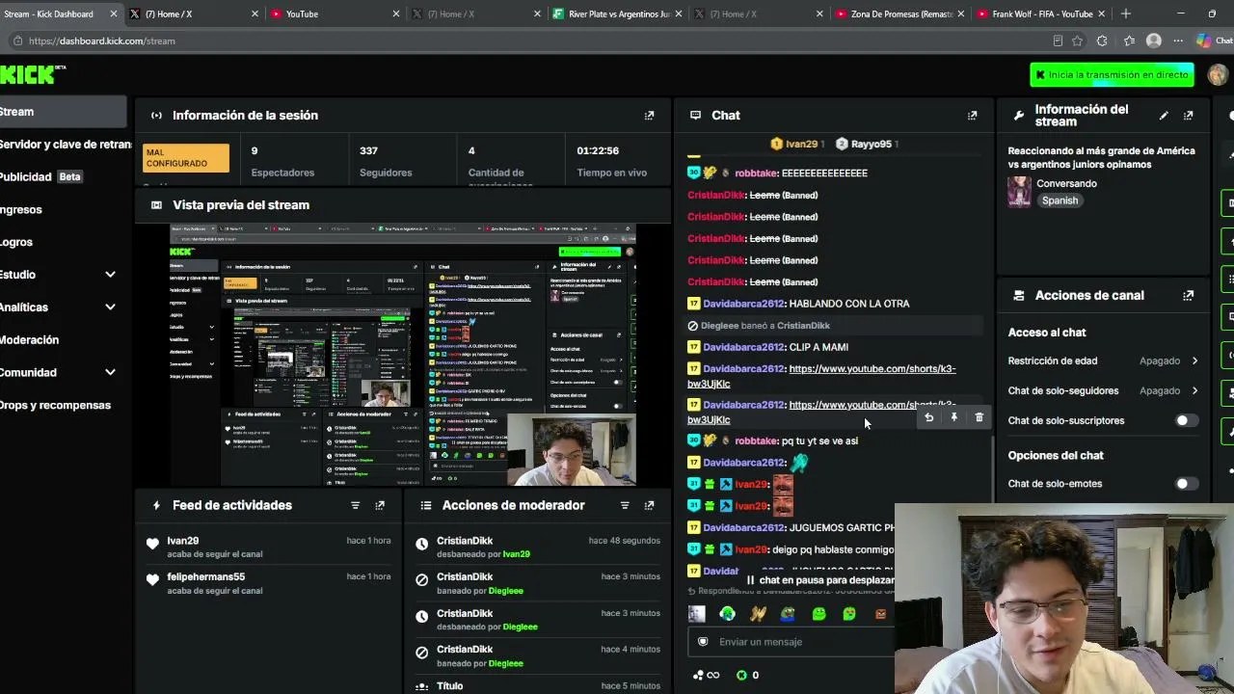The height and width of the screenshot is (694, 1234).
Task: Open browser extensions menu
Action: pos(1102,40)
